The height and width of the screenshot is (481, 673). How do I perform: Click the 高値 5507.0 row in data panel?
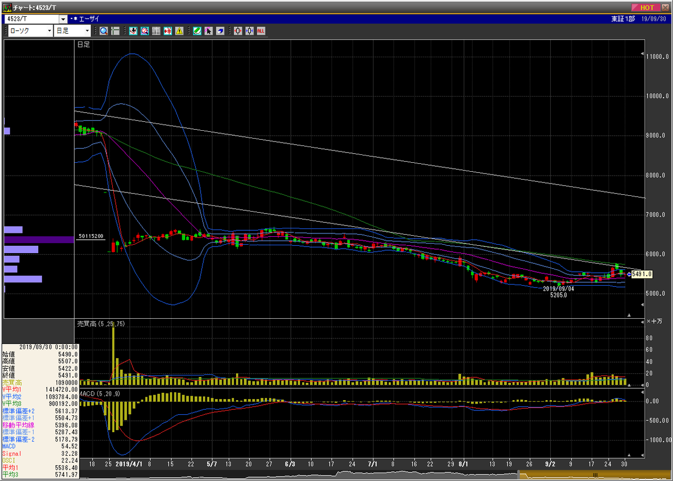coord(40,361)
